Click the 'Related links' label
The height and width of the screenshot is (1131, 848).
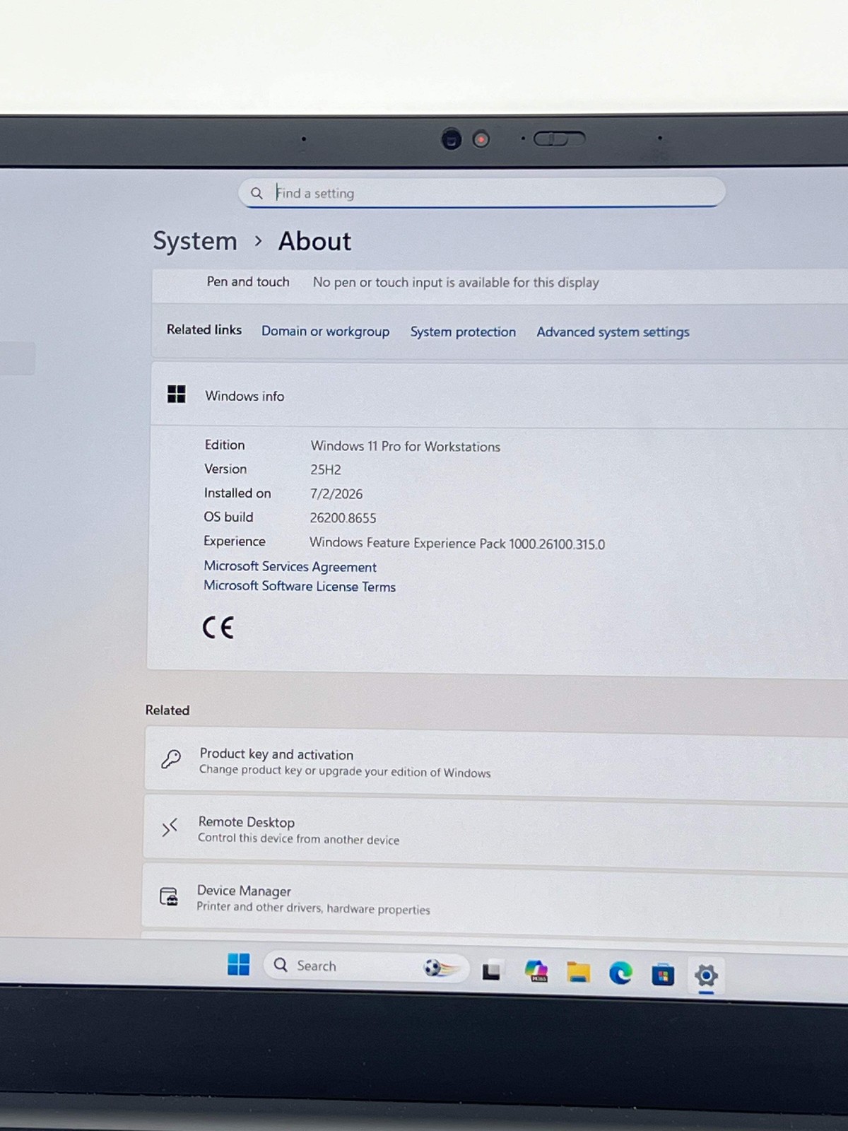coord(204,329)
